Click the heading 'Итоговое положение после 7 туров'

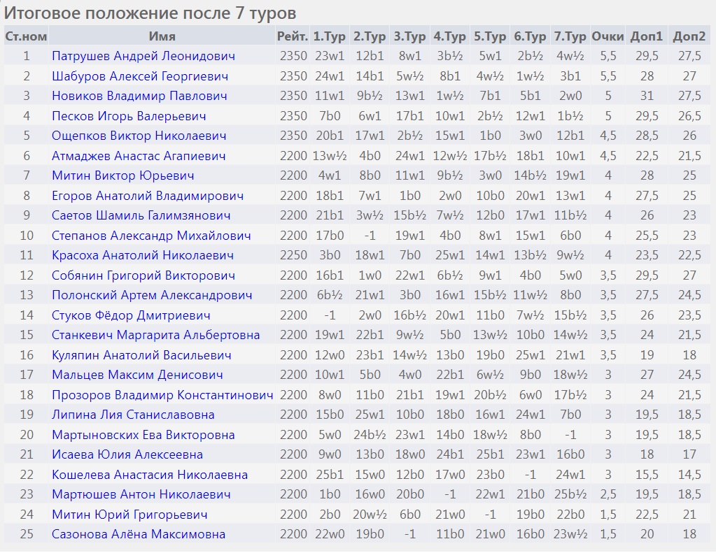pyautogui.click(x=150, y=13)
